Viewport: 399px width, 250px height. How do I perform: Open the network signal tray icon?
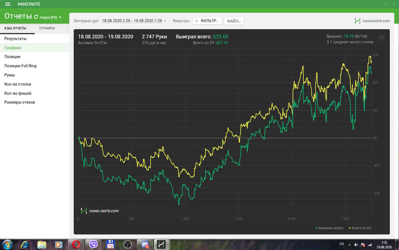[370, 245]
